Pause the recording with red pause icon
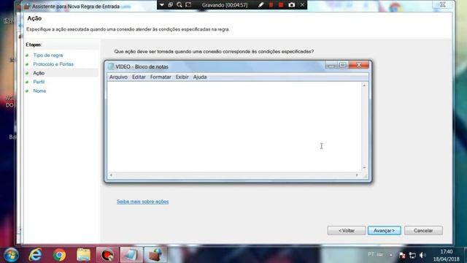 [271, 5]
